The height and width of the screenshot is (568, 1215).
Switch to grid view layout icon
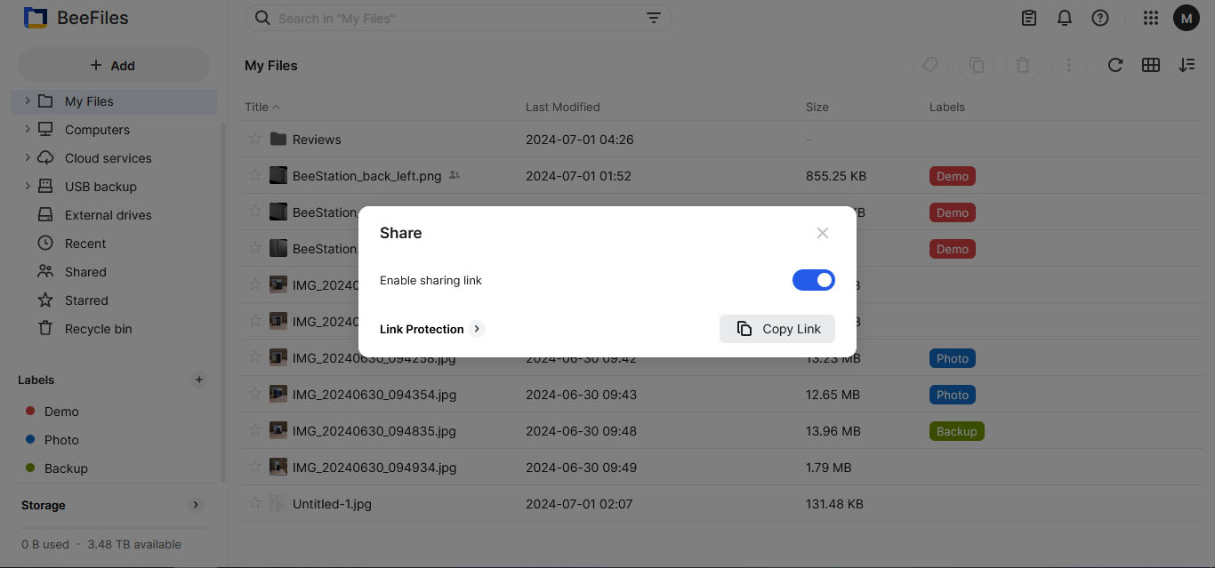[x=1151, y=65]
